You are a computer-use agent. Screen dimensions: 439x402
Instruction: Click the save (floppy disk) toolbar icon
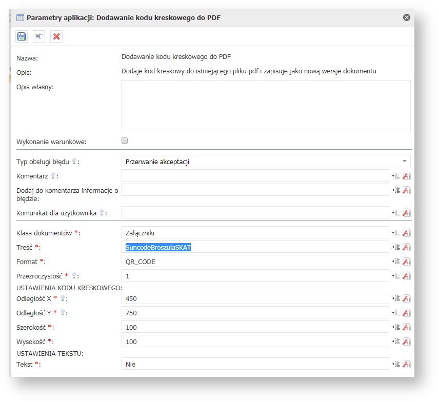tap(22, 36)
